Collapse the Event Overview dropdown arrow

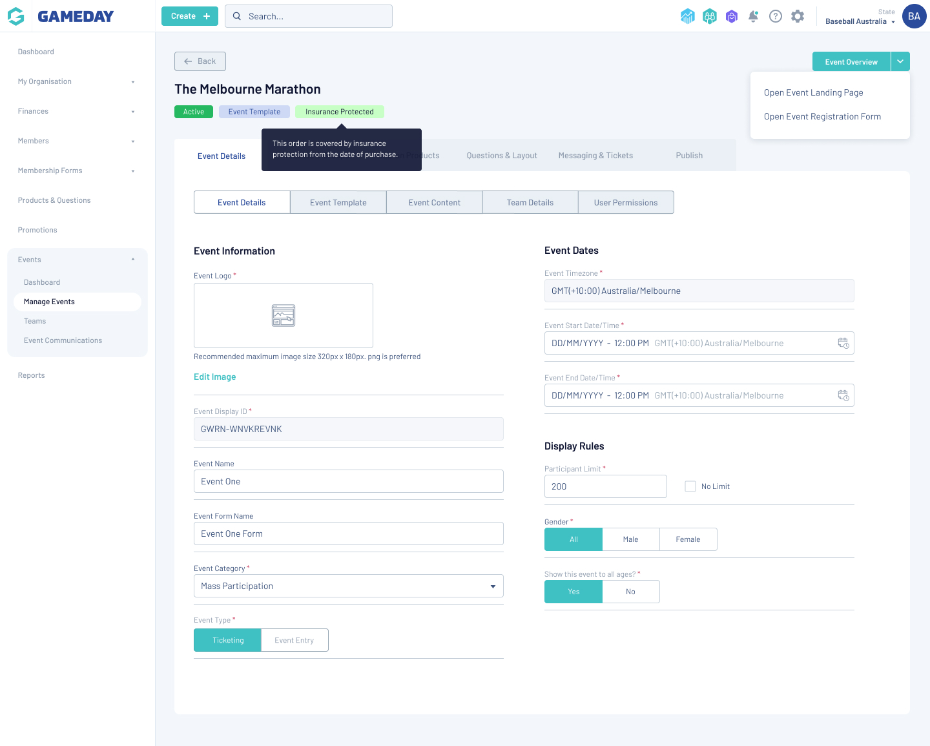pyautogui.click(x=900, y=61)
